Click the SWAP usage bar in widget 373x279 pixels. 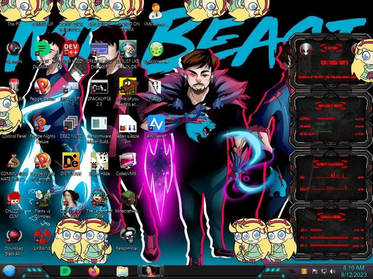click(x=323, y=132)
